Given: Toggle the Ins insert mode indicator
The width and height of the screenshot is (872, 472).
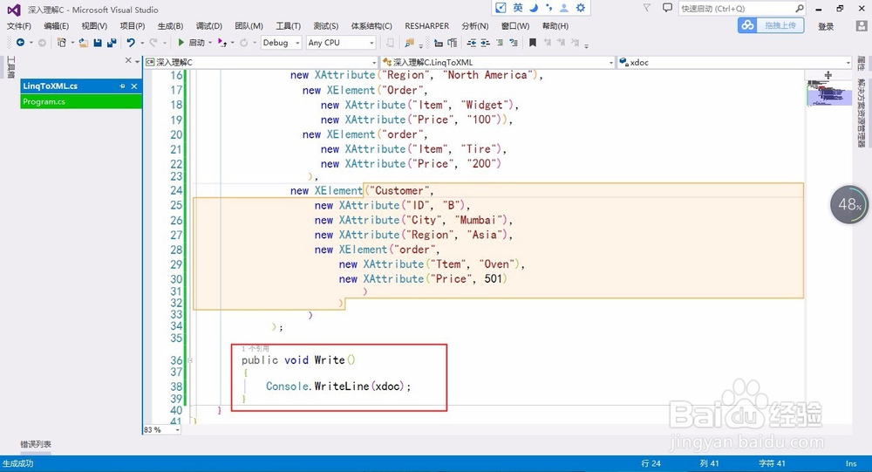Looking at the screenshot, I should tap(851, 463).
